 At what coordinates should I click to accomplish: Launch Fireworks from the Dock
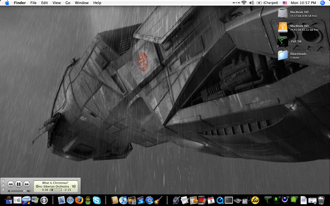click(255, 200)
